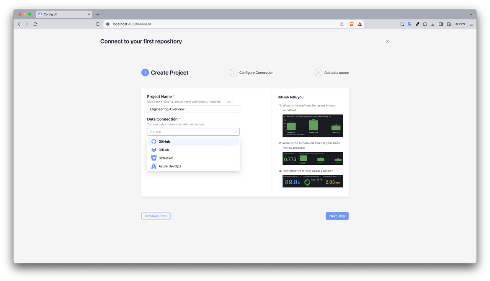
Task: Click the Project Name input field
Action: pyautogui.click(x=193, y=109)
